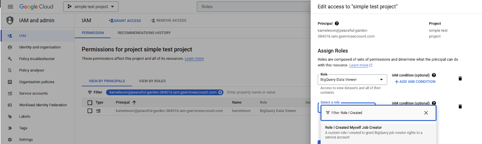The width and height of the screenshot is (482, 144).
Task: Switch to Recommendations History tab
Action: [144, 33]
